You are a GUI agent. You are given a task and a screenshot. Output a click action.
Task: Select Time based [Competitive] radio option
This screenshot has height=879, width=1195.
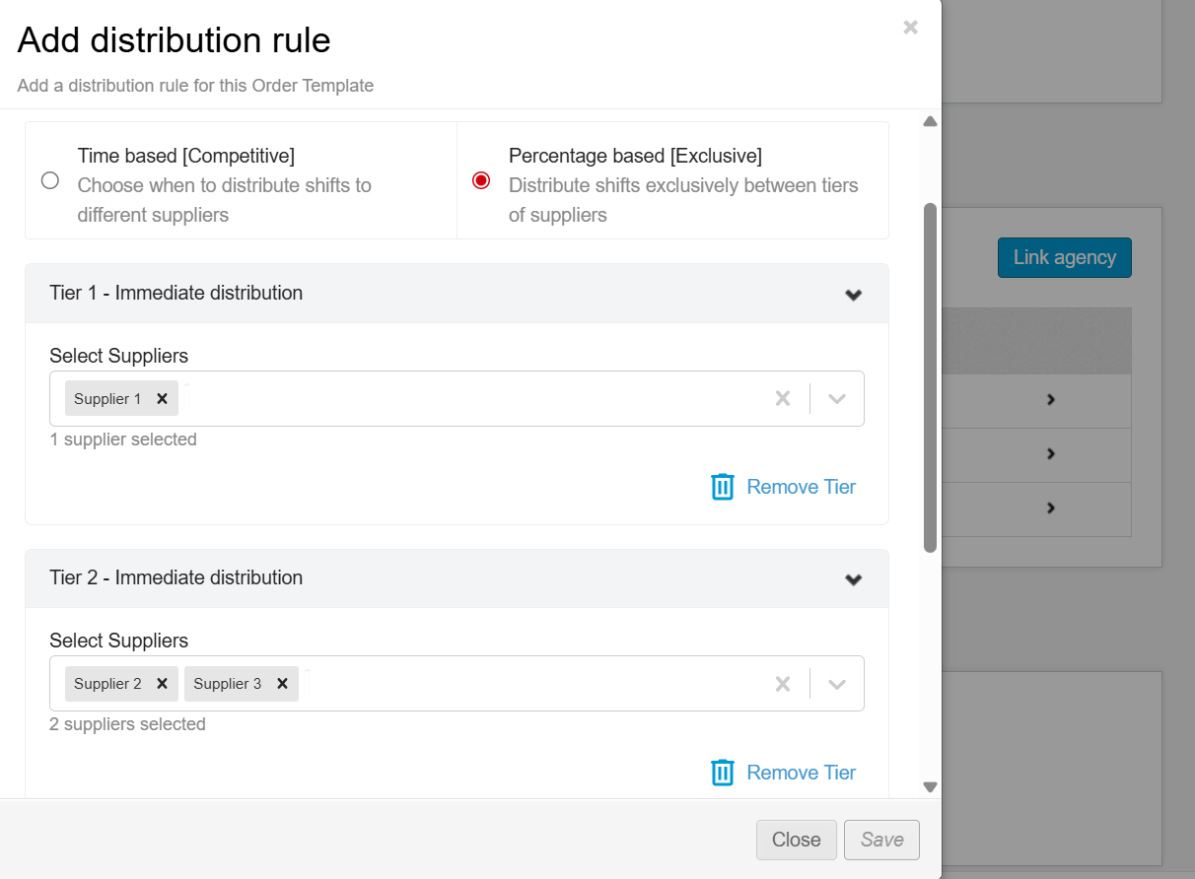(50, 180)
